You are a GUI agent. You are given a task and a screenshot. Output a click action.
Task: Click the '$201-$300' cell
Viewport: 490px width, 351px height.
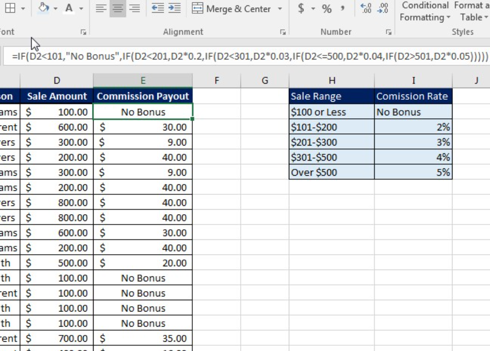coord(332,142)
